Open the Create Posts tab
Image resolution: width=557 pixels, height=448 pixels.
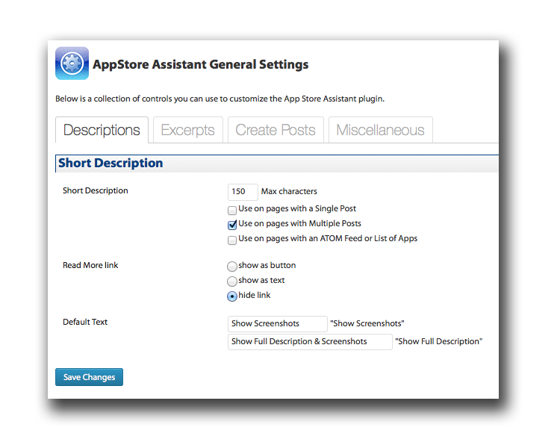click(276, 130)
